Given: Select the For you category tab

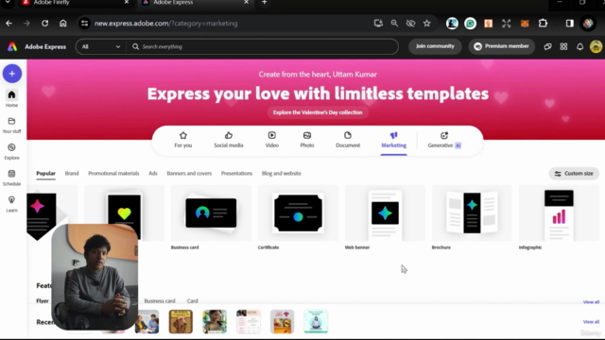Looking at the screenshot, I should (x=182, y=140).
